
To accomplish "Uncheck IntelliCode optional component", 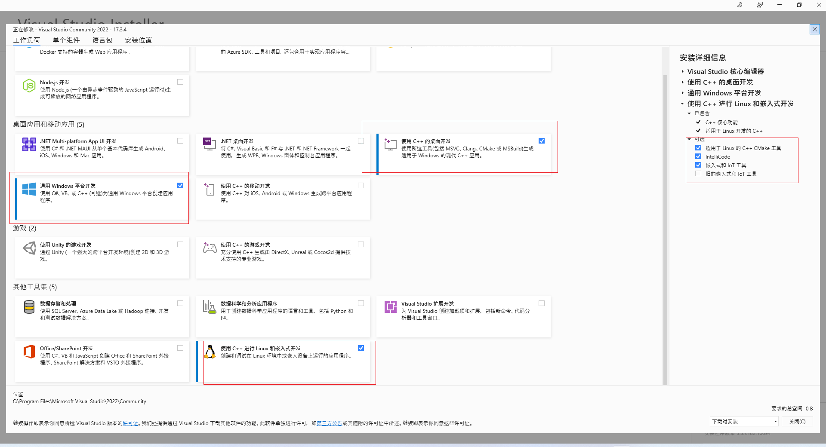I will (698, 156).
